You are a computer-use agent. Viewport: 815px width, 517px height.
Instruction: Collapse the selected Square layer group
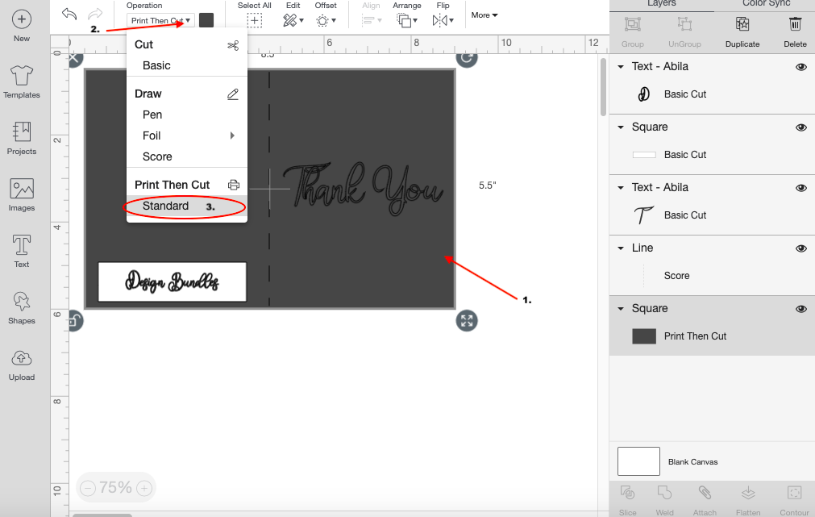pyautogui.click(x=621, y=308)
